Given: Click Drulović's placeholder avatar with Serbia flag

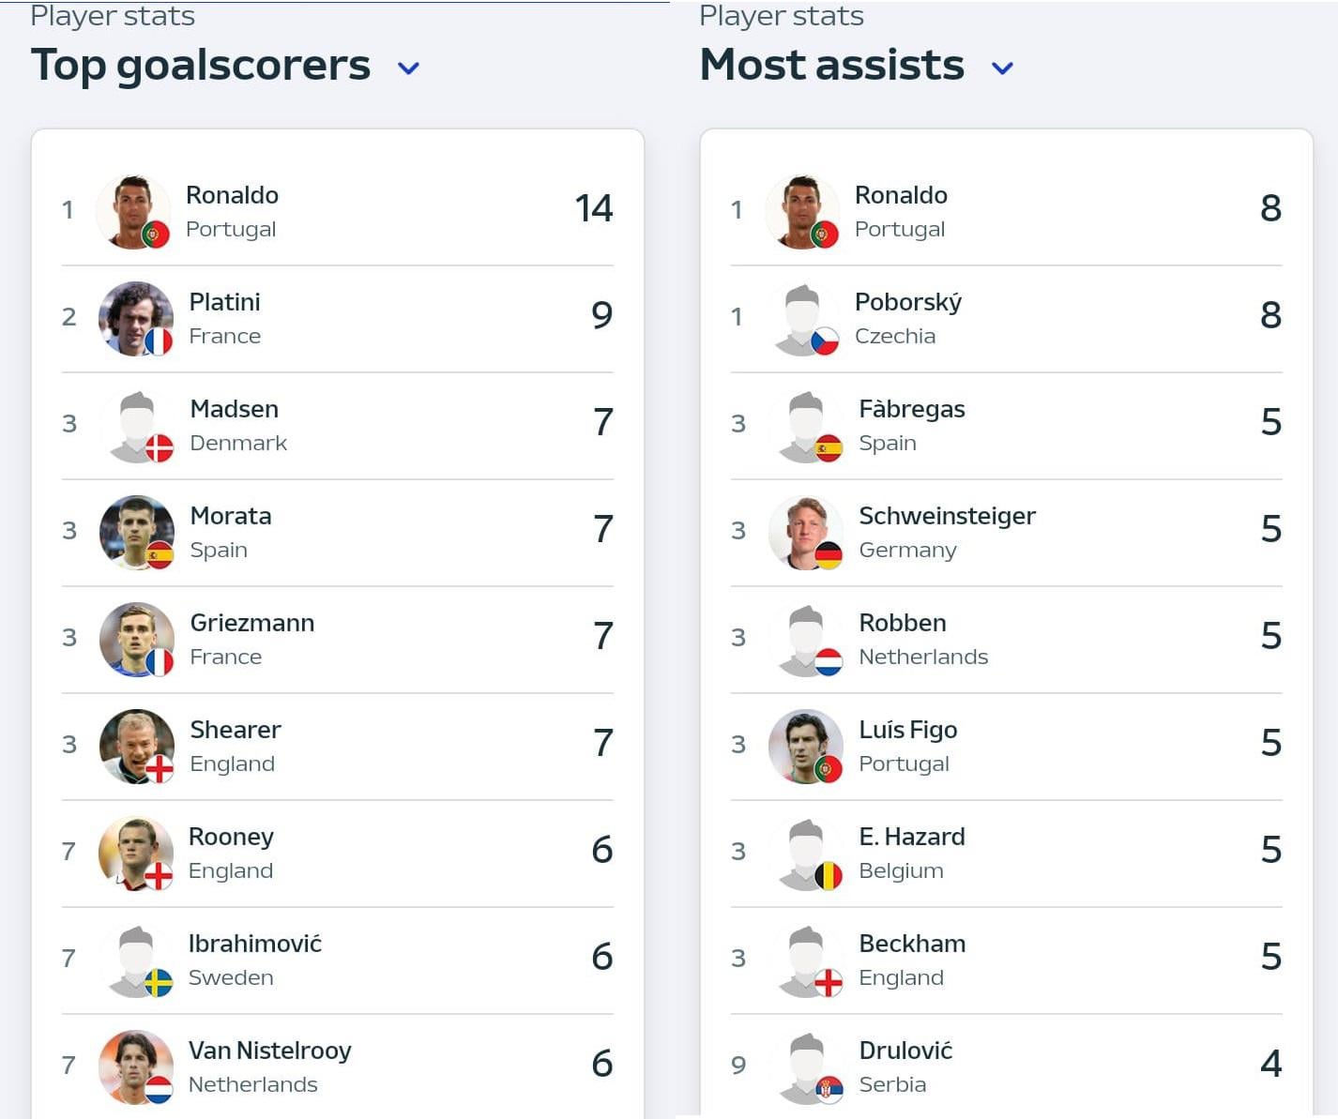Looking at the screenshot, I should (806, 1067).
